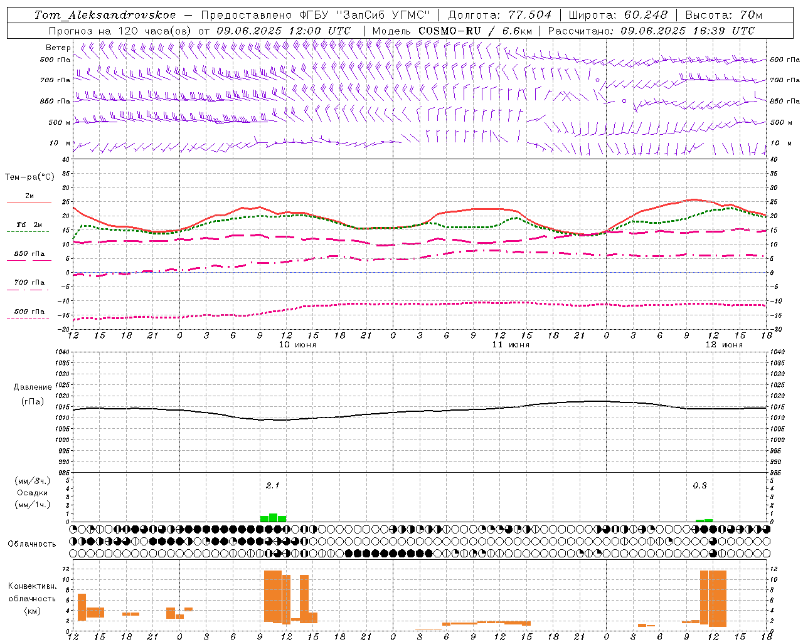Click the solid red line sample under '2м' legend

click(x=29, y=203)
